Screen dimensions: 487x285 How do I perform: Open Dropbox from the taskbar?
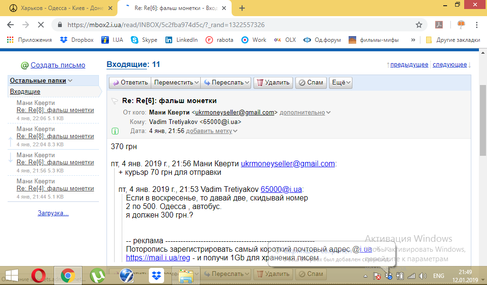tap(156, 275)
